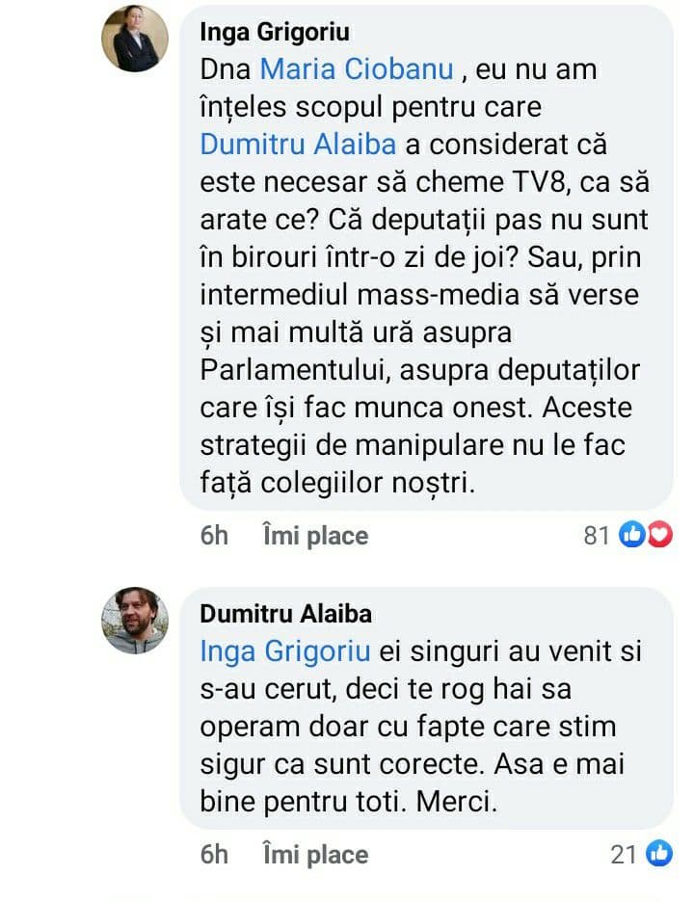
Task: View the 21 reactions count
Action: [624, 855]
